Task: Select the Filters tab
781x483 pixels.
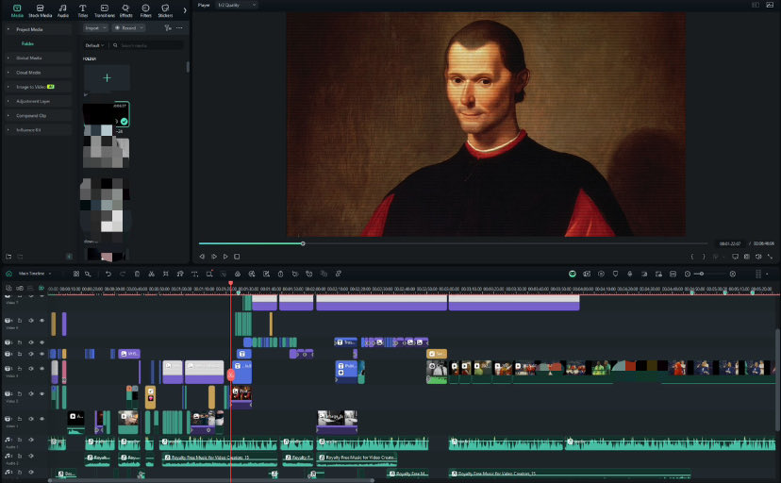Action: pyautogui.click(x=145, y=11)
